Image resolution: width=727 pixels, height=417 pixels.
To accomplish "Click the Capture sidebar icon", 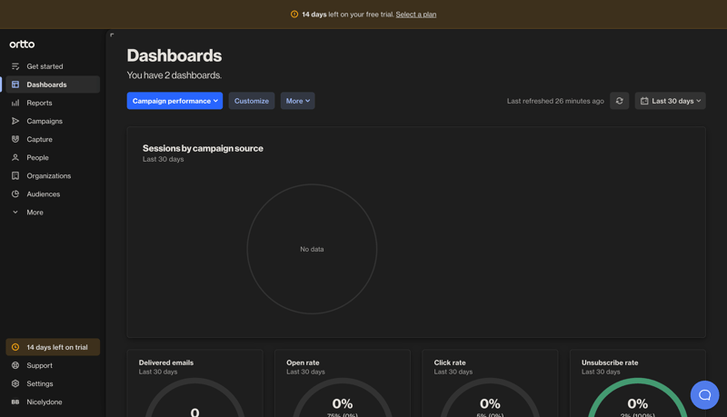I will point(15,139).
